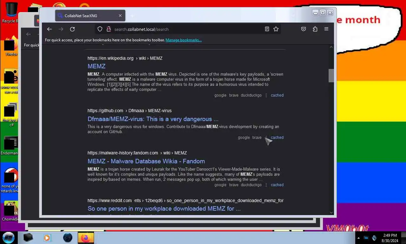This screenshot has width=406, height=244.
Task: Go back using the front Firefox back arrow
Action: (49, 29)
